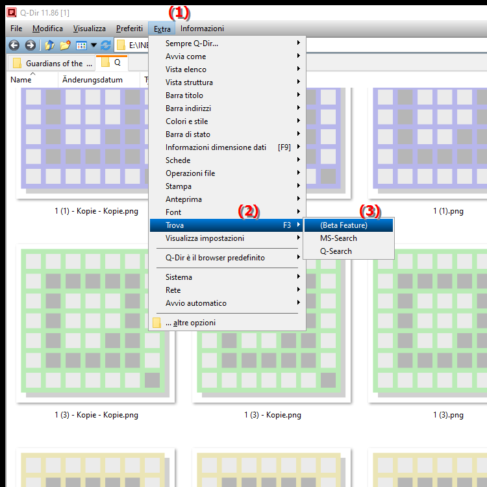Click the Extra menu

[162, 29]
